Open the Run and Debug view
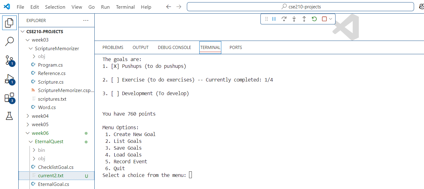424x189 pixels. [9, 79]
